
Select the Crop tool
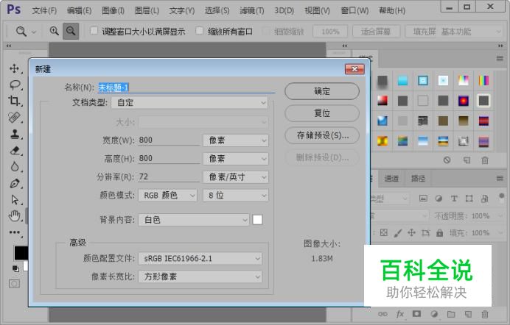[14, 101]
